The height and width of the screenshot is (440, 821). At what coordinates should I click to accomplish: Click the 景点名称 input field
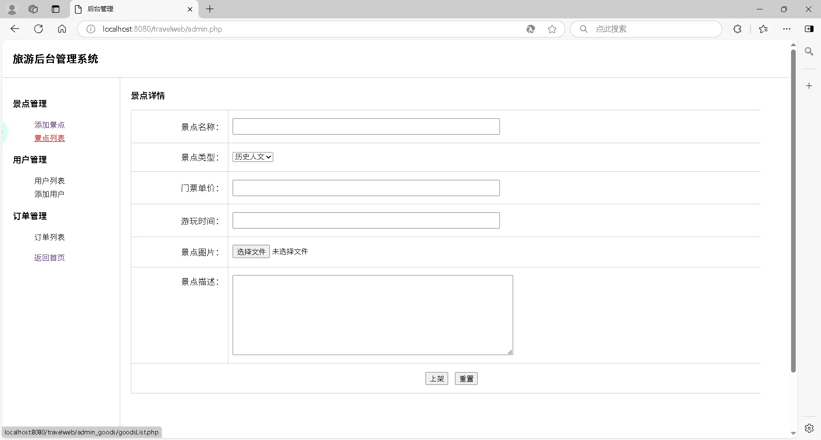[x=366, y=126]
